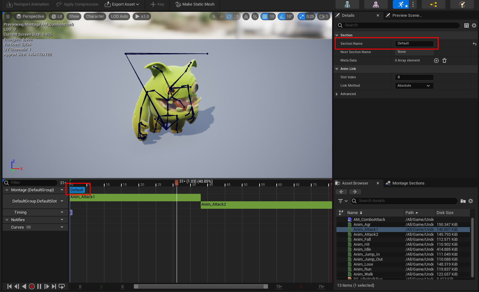Select the Default montage section marker

point(77,190)
